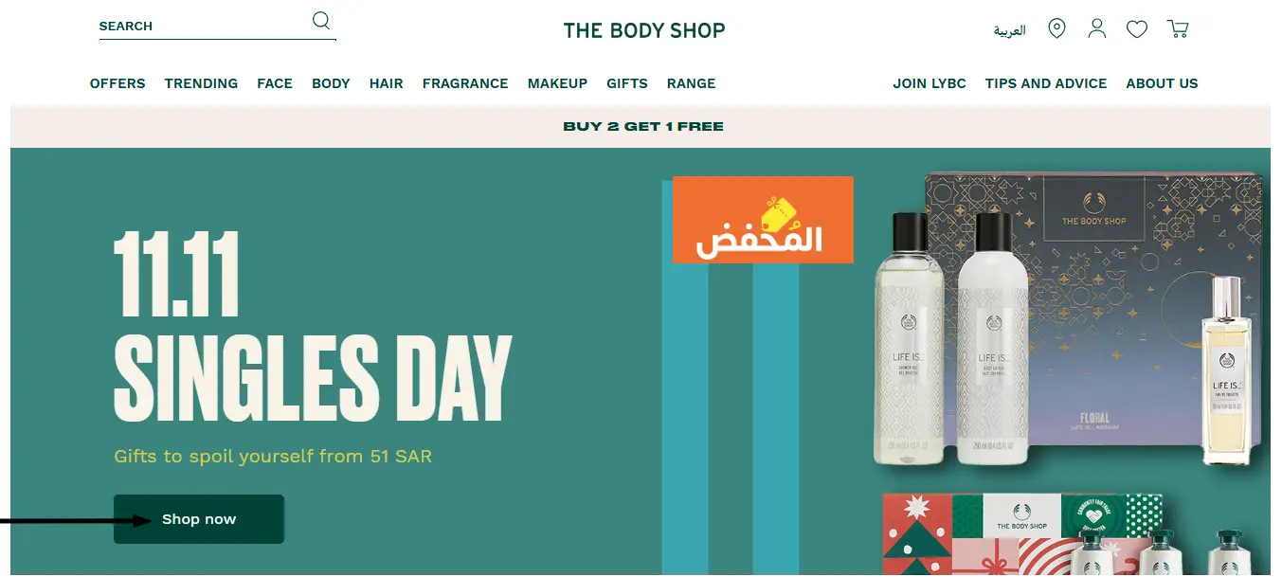The height and width of the screenshot is (577, 1282).
Task: Expand the Hair category menu
Action: [x=387, y=83]
